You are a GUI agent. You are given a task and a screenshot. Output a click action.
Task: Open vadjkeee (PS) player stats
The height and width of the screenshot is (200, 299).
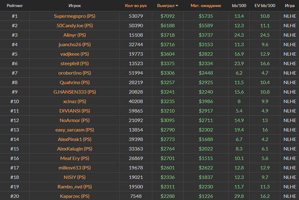coord(75,54)
